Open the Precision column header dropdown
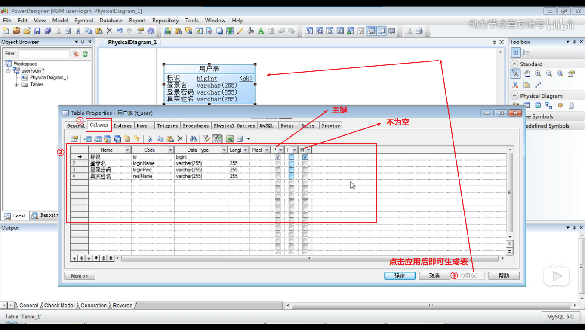This screenshot has width=585, height=330. [267, 150]
